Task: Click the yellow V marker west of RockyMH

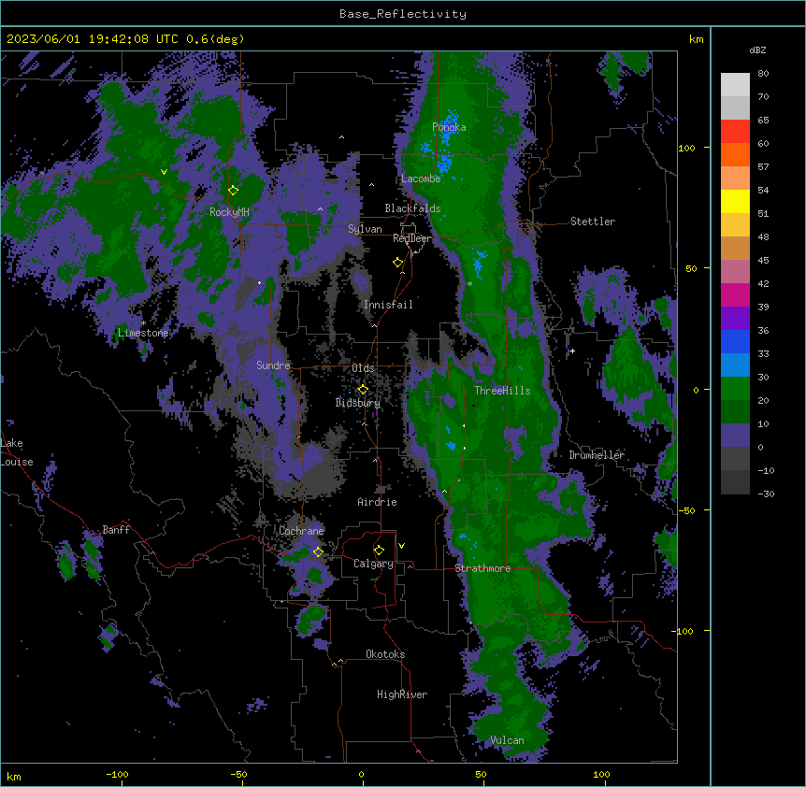Action: (x=164, y=172)
